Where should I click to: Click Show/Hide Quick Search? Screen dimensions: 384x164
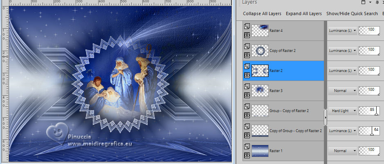352,14
